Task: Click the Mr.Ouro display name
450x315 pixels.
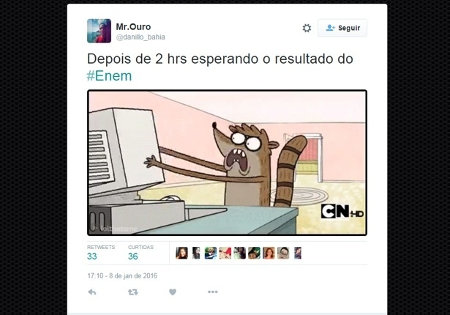Action: [x=133, y=26]
